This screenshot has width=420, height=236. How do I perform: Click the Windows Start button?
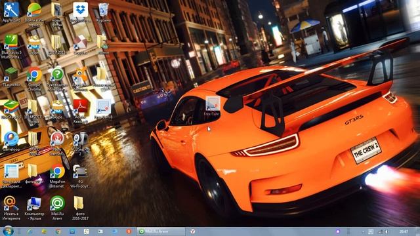coord(8,231)
